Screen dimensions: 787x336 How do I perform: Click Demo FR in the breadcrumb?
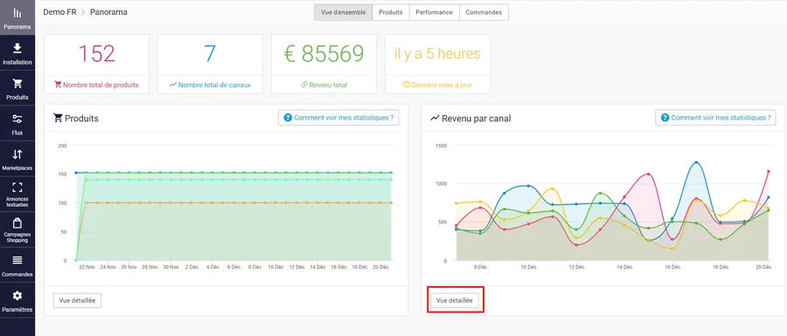tap(59, 12)
